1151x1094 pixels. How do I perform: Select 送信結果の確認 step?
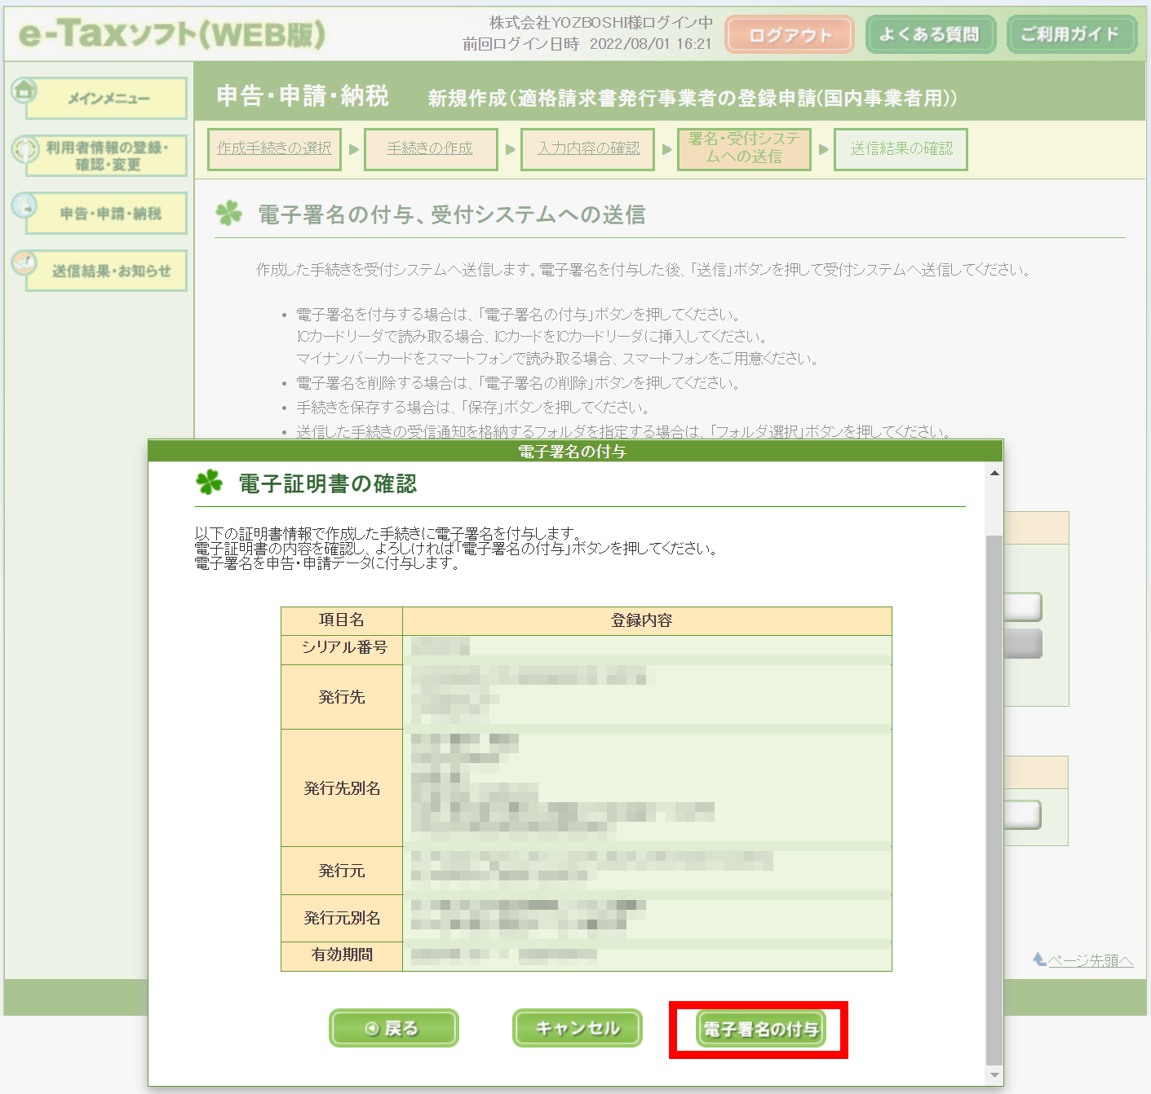tap(901, 149)
